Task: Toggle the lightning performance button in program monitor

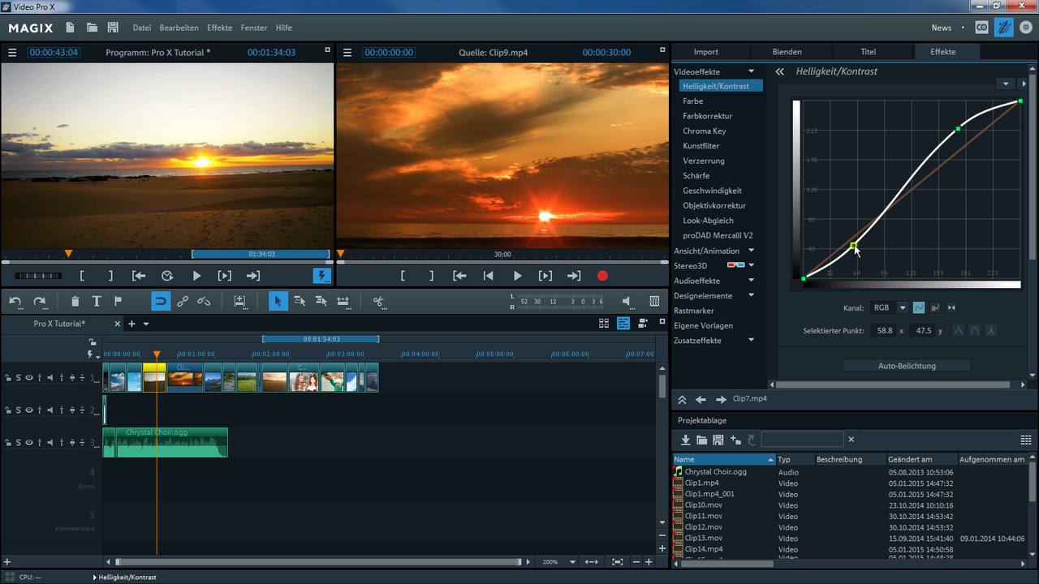Action: (321, 276)
